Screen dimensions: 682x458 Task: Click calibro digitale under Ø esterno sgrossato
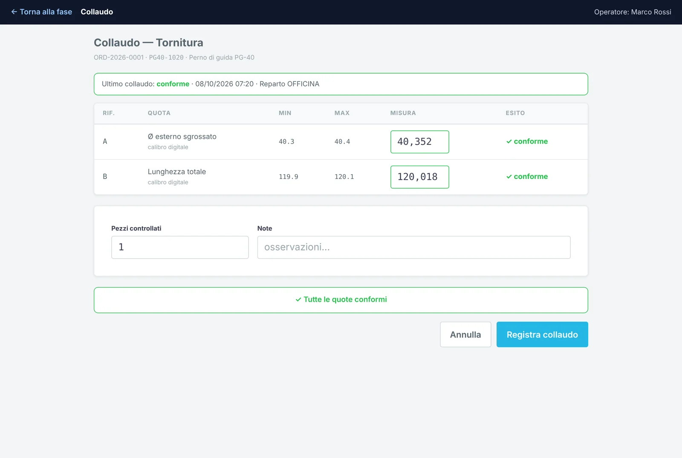168,147
